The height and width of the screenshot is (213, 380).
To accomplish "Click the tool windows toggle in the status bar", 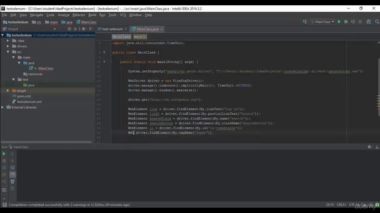I will [4, 205].
